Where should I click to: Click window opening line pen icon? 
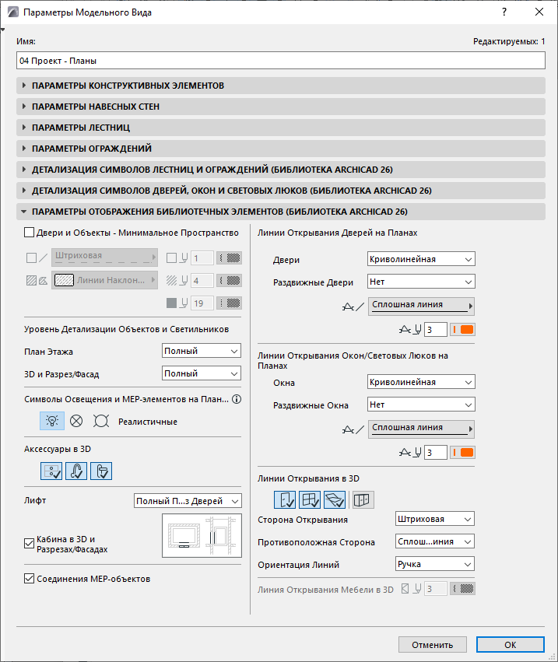pyautogui.click(x=410, y=453)
